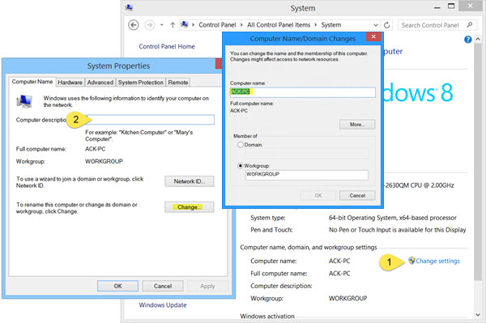Image resolution: width=486 pixels, height=323 pixels.
Task: Click Cancel in System Properties
Action: [163, 286]
